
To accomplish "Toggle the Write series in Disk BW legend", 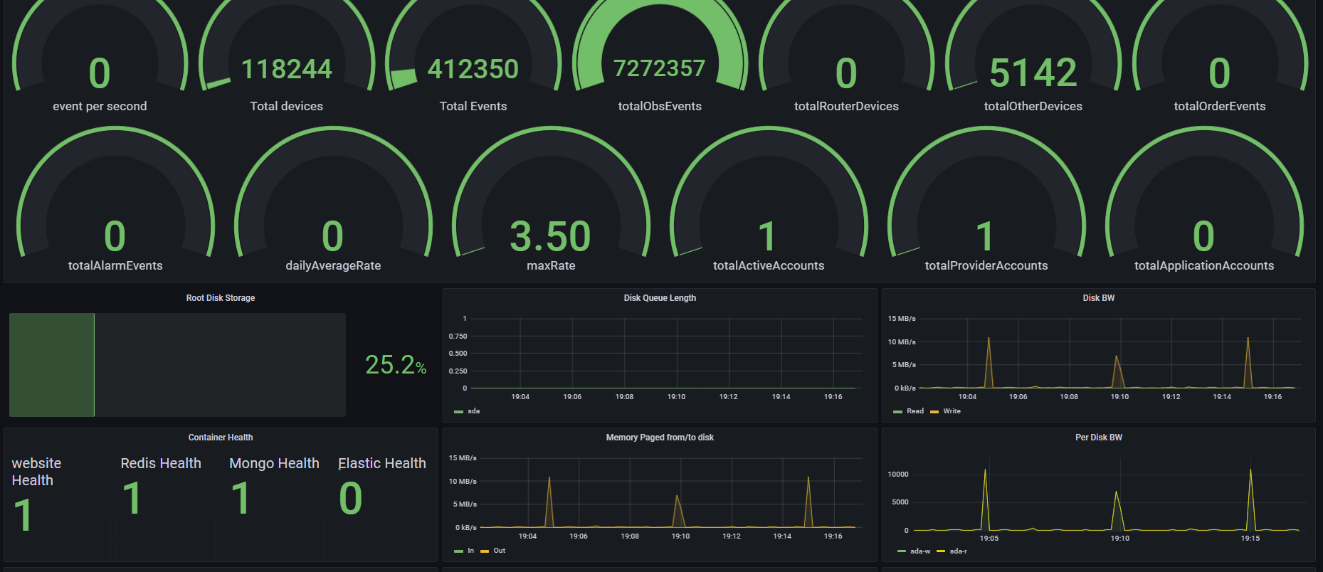I will pyautogui.click(x=952, y=411).
